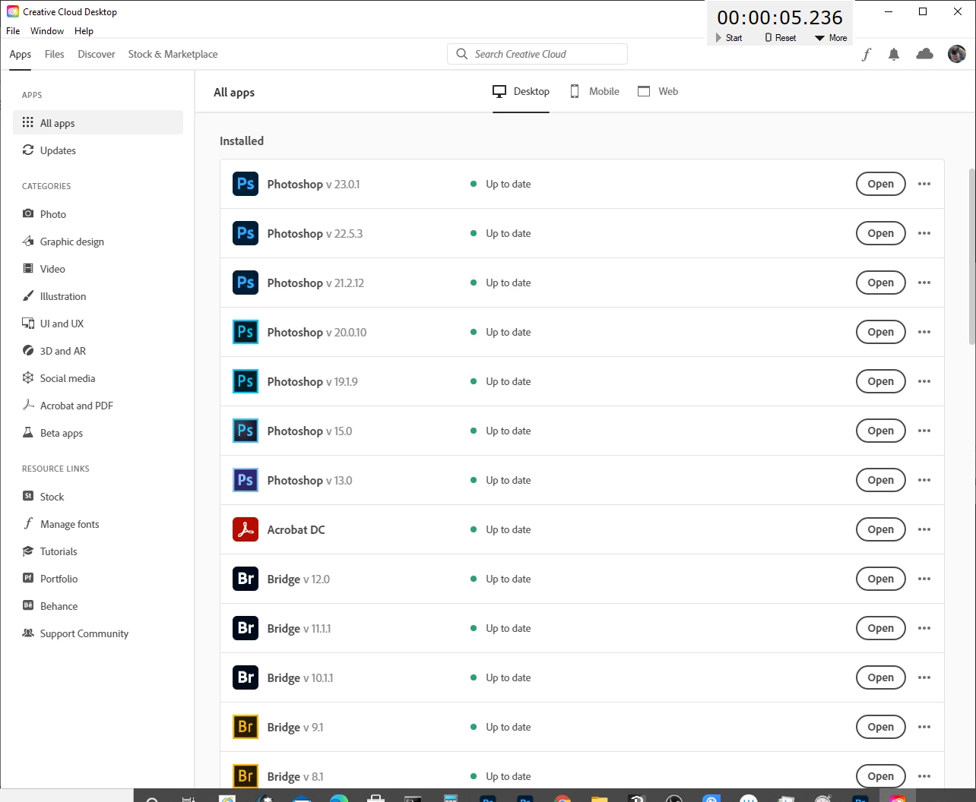Open the File menu

point(13,31)
